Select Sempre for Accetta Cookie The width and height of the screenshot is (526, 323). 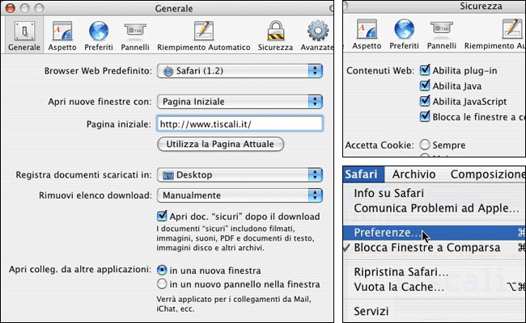(425, 145)
